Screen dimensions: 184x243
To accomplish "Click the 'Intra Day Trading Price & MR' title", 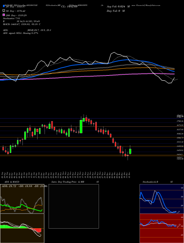I will [68, 182].
